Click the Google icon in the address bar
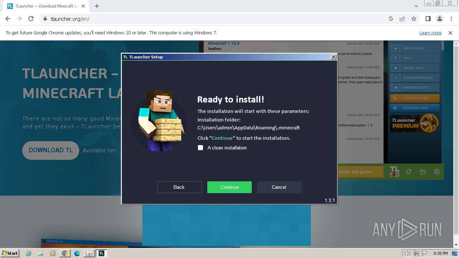This screenshot has height=258, width=459. pyautogui.click(x=391, y=19)
